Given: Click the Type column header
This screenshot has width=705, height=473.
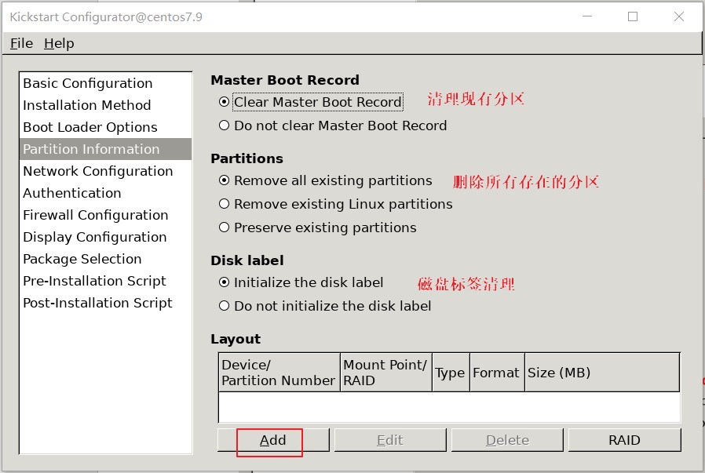Looking at the screenshot, I should click(x=451, y=373).
